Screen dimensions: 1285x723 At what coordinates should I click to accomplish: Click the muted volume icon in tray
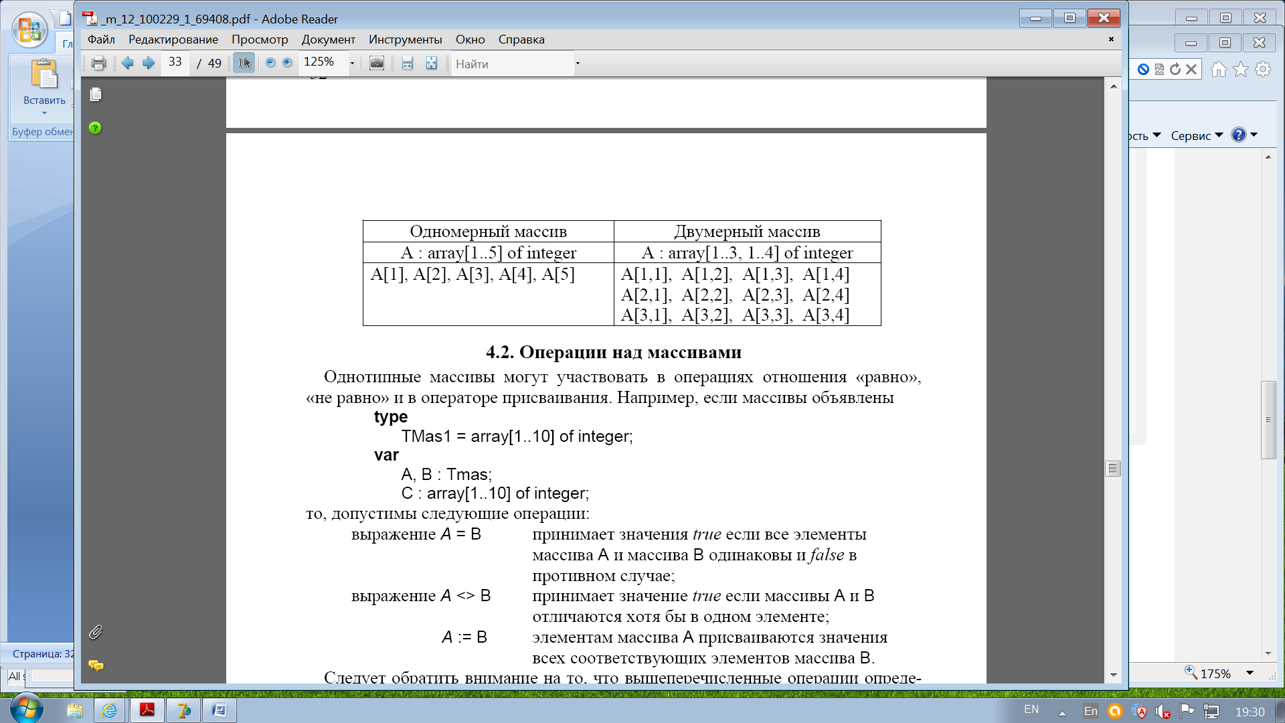(x=1163, y=712)
